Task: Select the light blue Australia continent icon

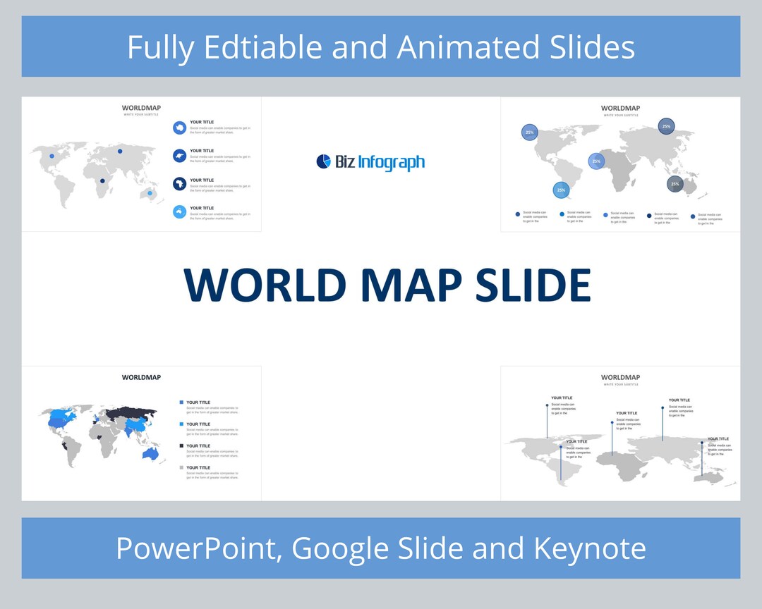Action: 180,211
